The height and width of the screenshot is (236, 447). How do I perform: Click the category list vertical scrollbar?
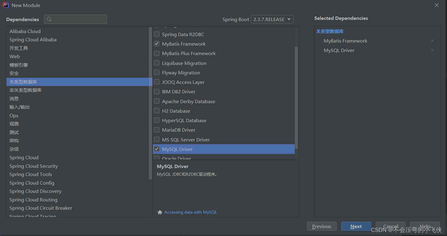pos(150,103)
